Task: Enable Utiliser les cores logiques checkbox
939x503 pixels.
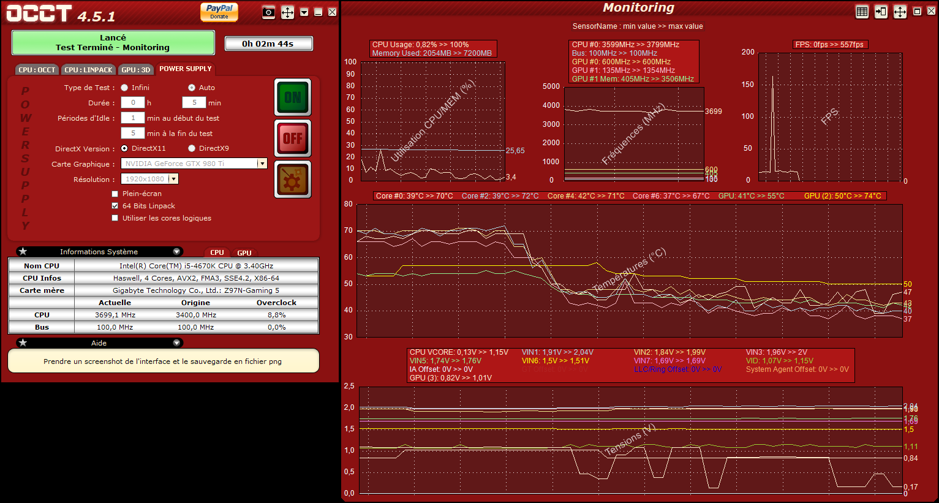Action: (115, 218)
